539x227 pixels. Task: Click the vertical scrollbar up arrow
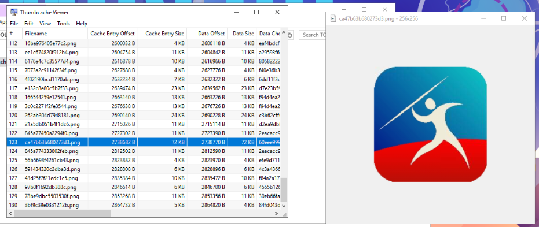[x=284, y=32]
